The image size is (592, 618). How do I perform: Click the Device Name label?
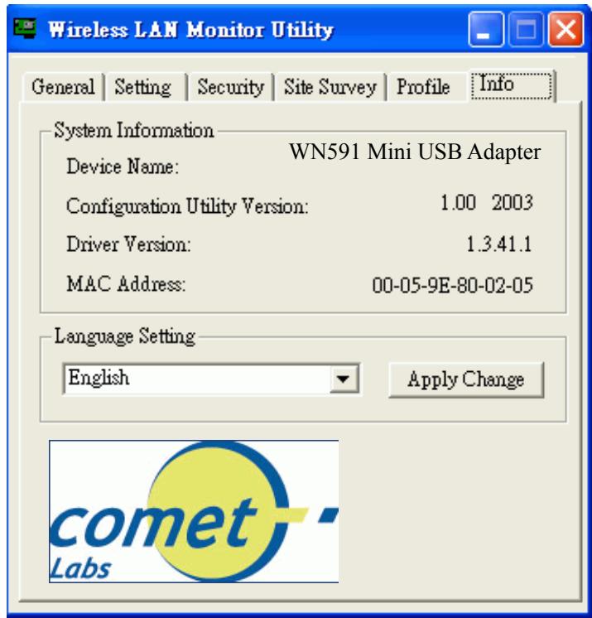123,166
